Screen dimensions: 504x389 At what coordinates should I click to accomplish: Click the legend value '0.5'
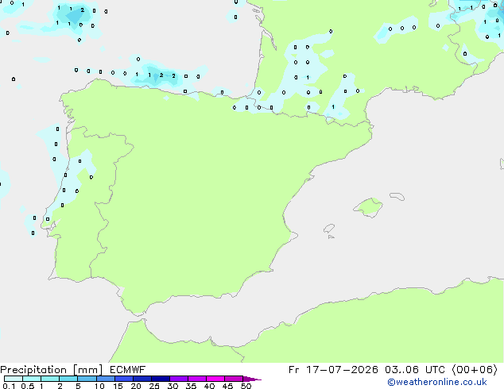[x=28, y=386]
